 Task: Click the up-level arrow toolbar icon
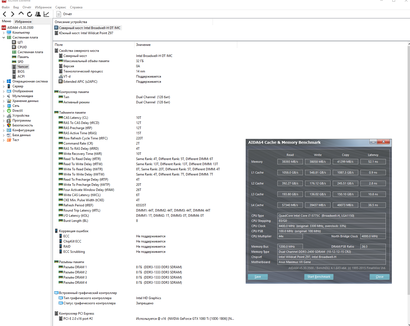pyautogui.click(x=21, y=14)
